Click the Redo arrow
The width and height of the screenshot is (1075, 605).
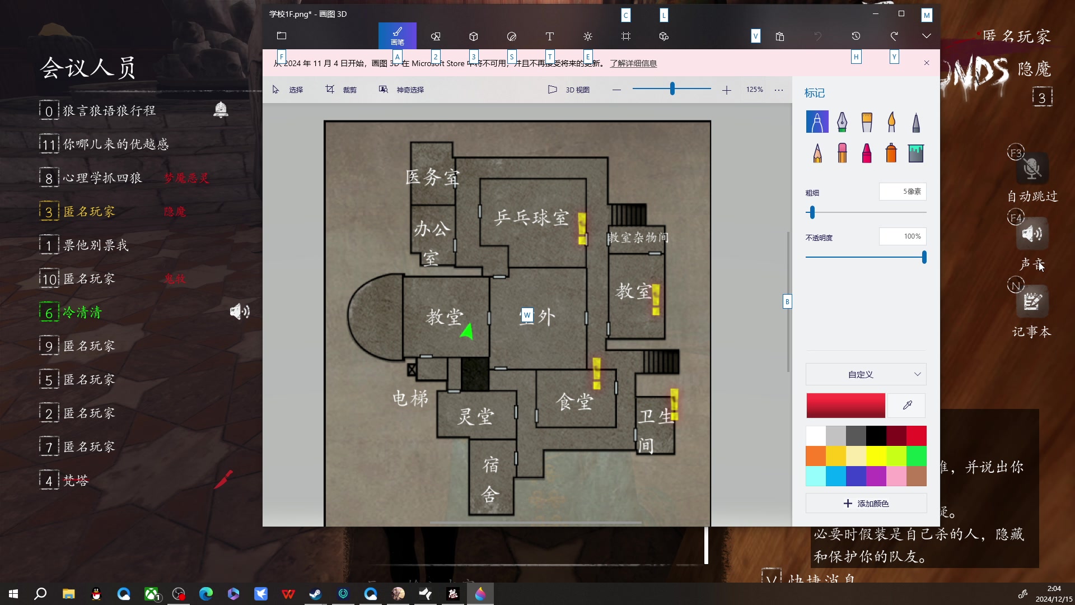tap(894, 36)
